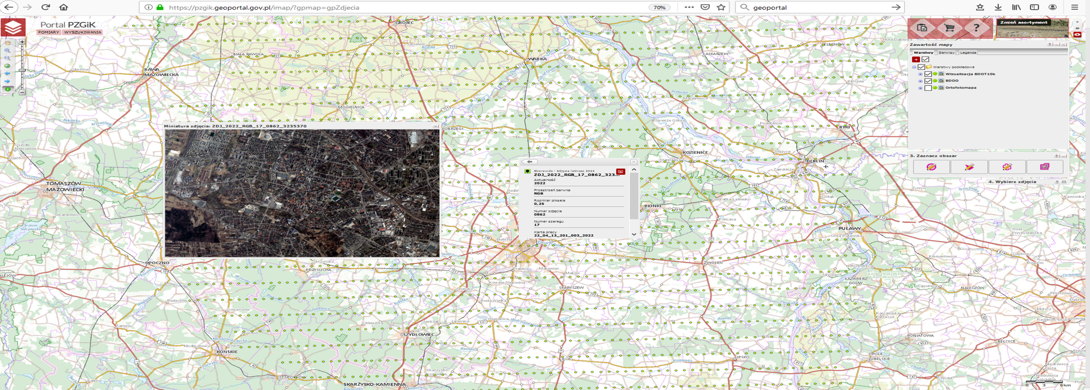1090x390 pixels.
Task: Show full map extent with globe icon
Action: [7, 66]
